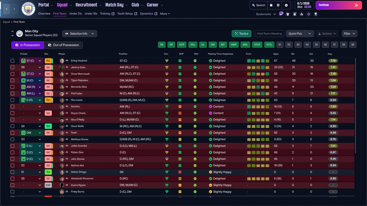Tick Phil Foden's row checkbox

(12, 94)
